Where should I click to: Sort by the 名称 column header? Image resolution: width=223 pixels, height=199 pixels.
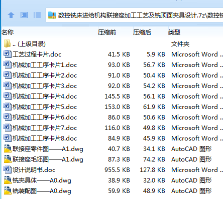[8, 32]
